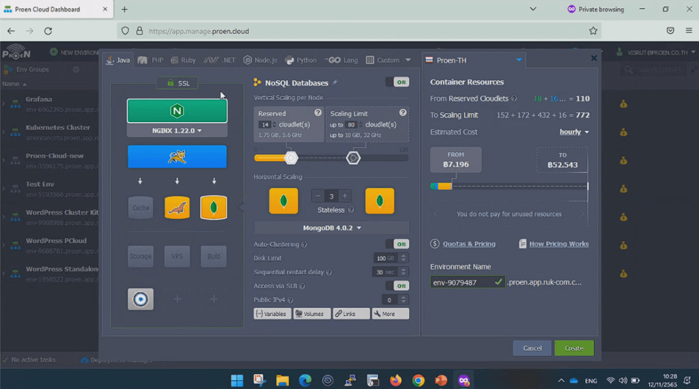This screenshot has width=699, height=389.
Task: Open the account menu VISRUT@PROEN.CO.TH
Action: [x=657, y=53]
